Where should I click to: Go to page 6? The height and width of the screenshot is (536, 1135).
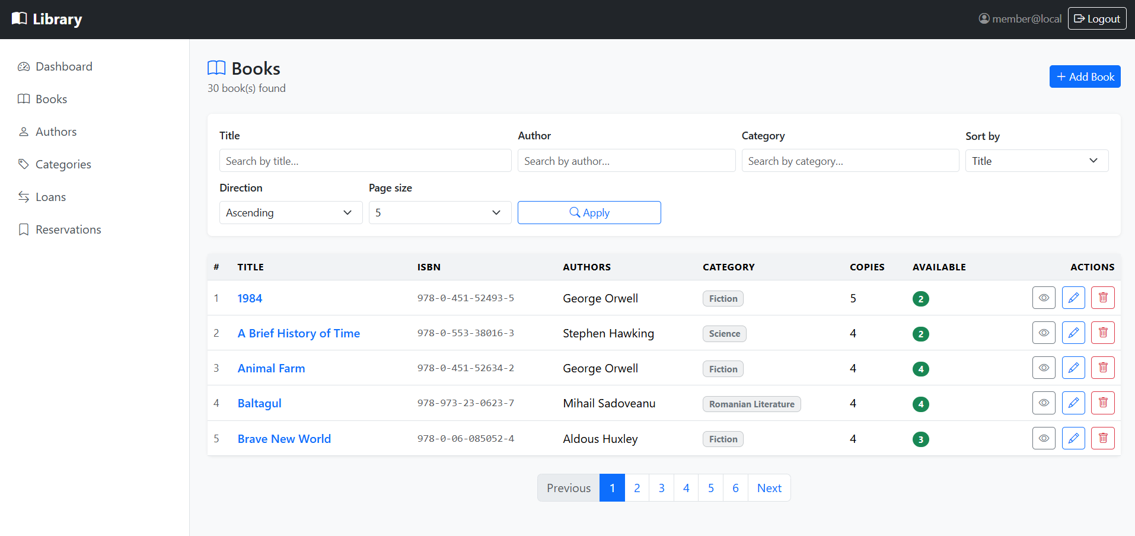click(735, 487)
